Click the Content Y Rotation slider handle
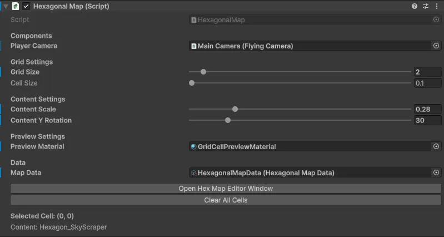The image size is (444, 237). (228, 120)
